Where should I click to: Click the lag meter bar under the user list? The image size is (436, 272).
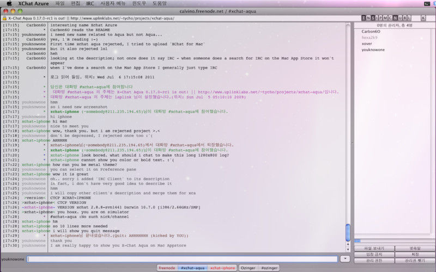click(395, 241)
